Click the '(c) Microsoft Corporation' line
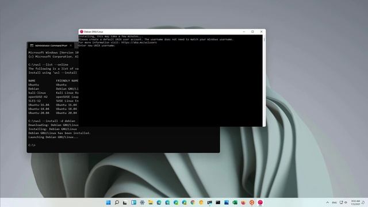The image size is (368, 207). [53, 56]
